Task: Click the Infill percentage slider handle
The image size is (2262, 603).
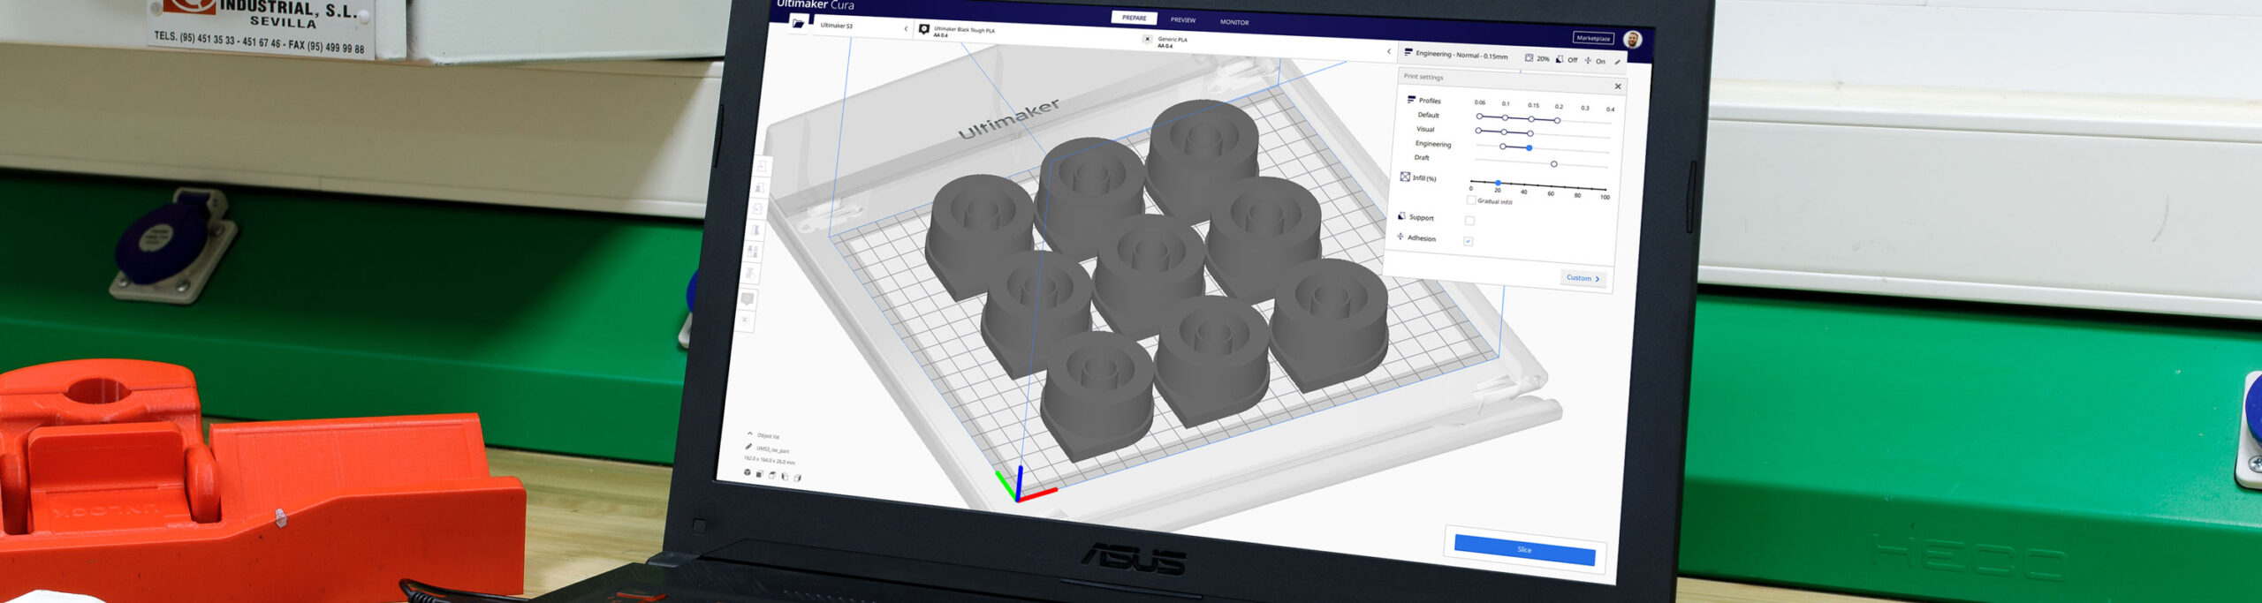Action: click(1498, 183)
